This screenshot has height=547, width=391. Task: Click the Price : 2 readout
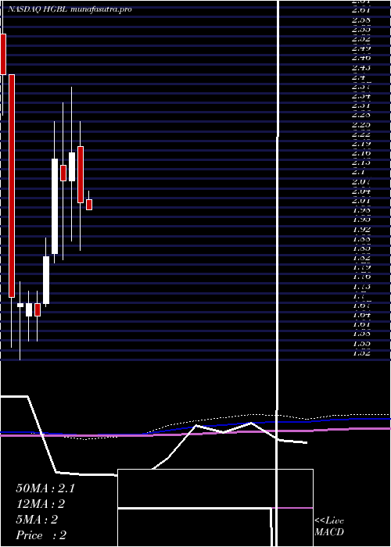point(41,535)
